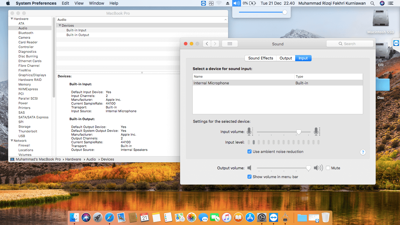Select Internal Microphone in device list
The width and height of the screenshot is (400, 225).
click(278, 83)
